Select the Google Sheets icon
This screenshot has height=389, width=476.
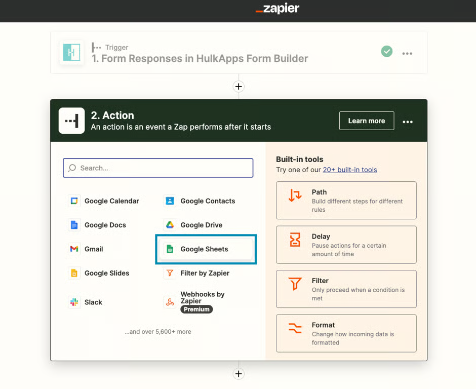point(170,249)
